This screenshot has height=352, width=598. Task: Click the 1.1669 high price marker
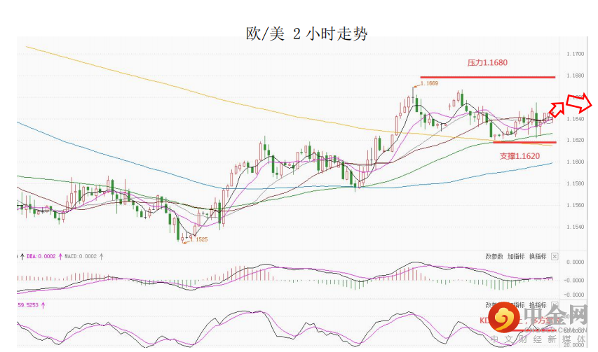pyautogui.click(x=428, y=83)
